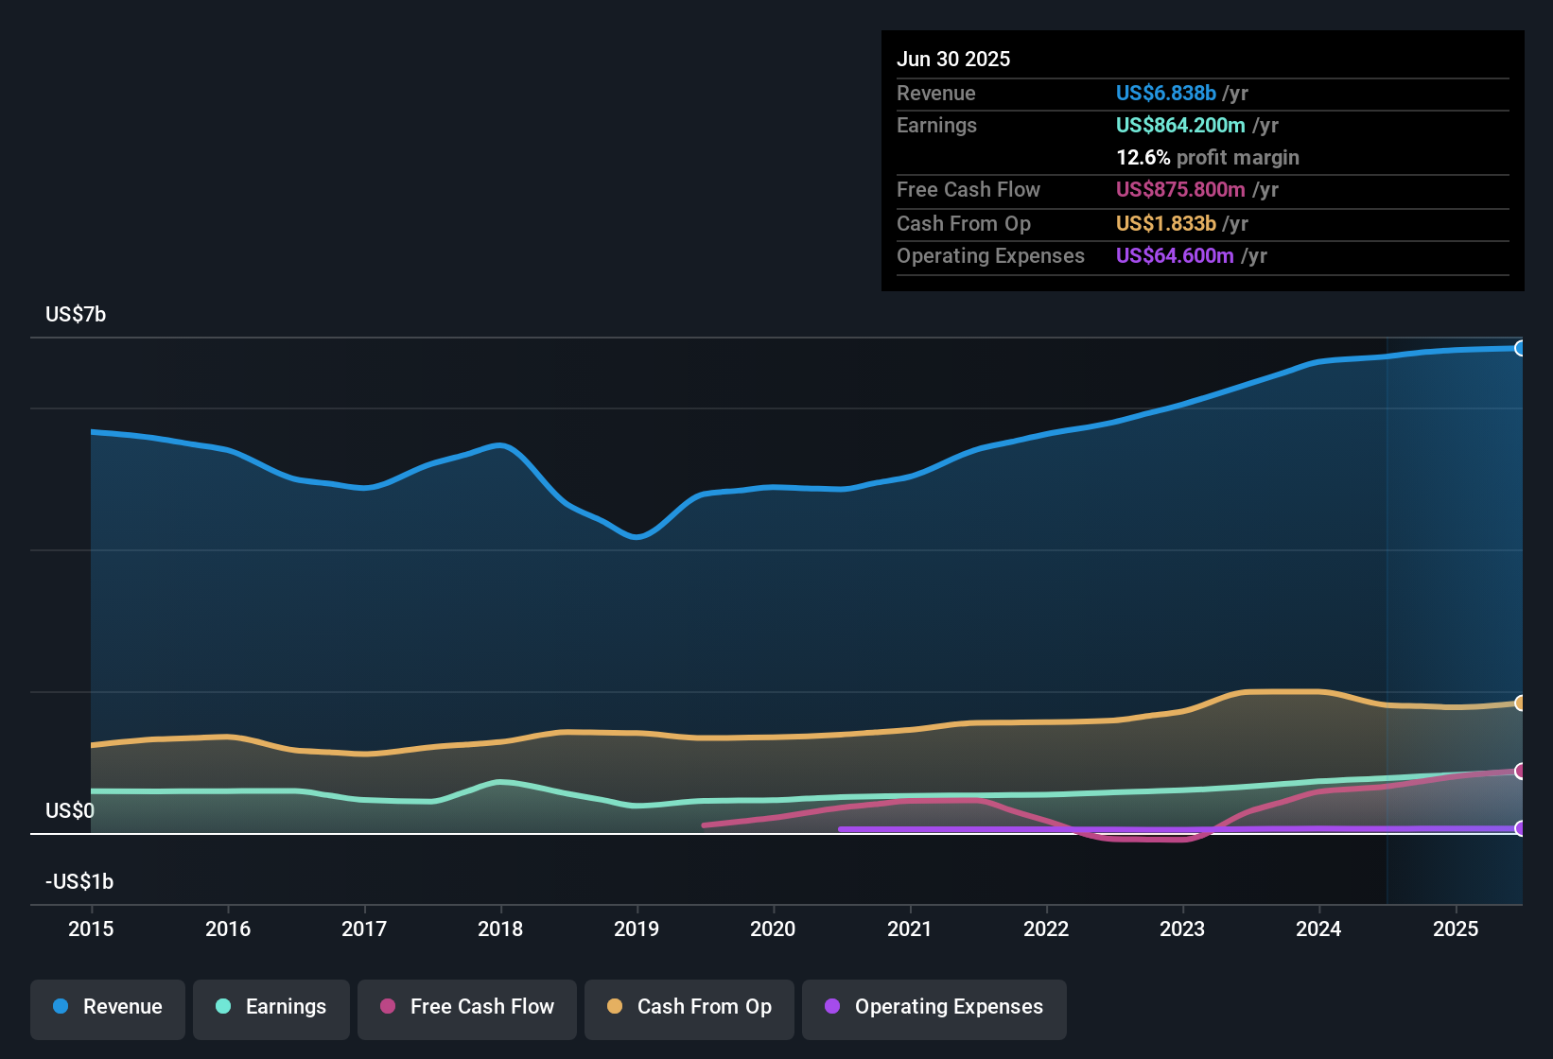This screenshot has width=1553, height=1059.
Task: Hide the Cash From Op series
Action: 689,1007
